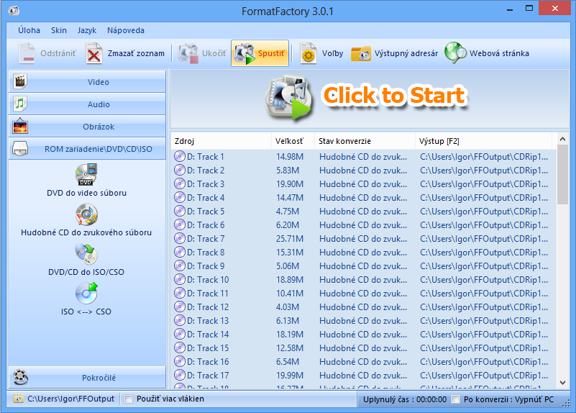Click the disc icon of Track 14
The height and width of the screenshot is (413, 576).
point(180,335)
